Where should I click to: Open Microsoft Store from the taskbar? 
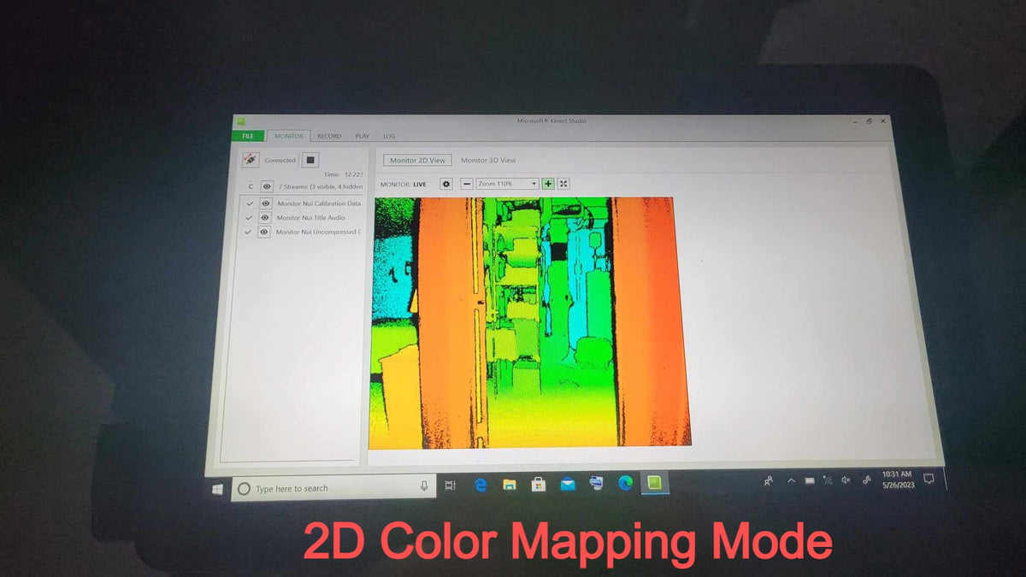[x=539, y=485]
